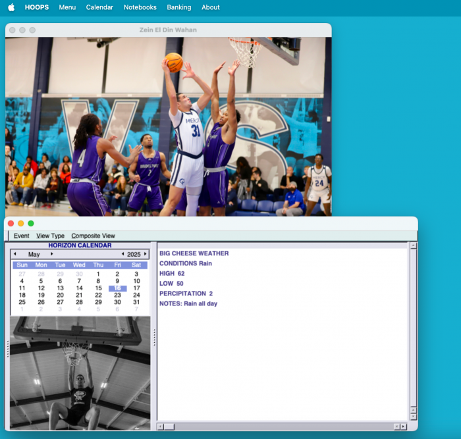Click the horizontal scrollbar's far-right arrow

point(403,426)
